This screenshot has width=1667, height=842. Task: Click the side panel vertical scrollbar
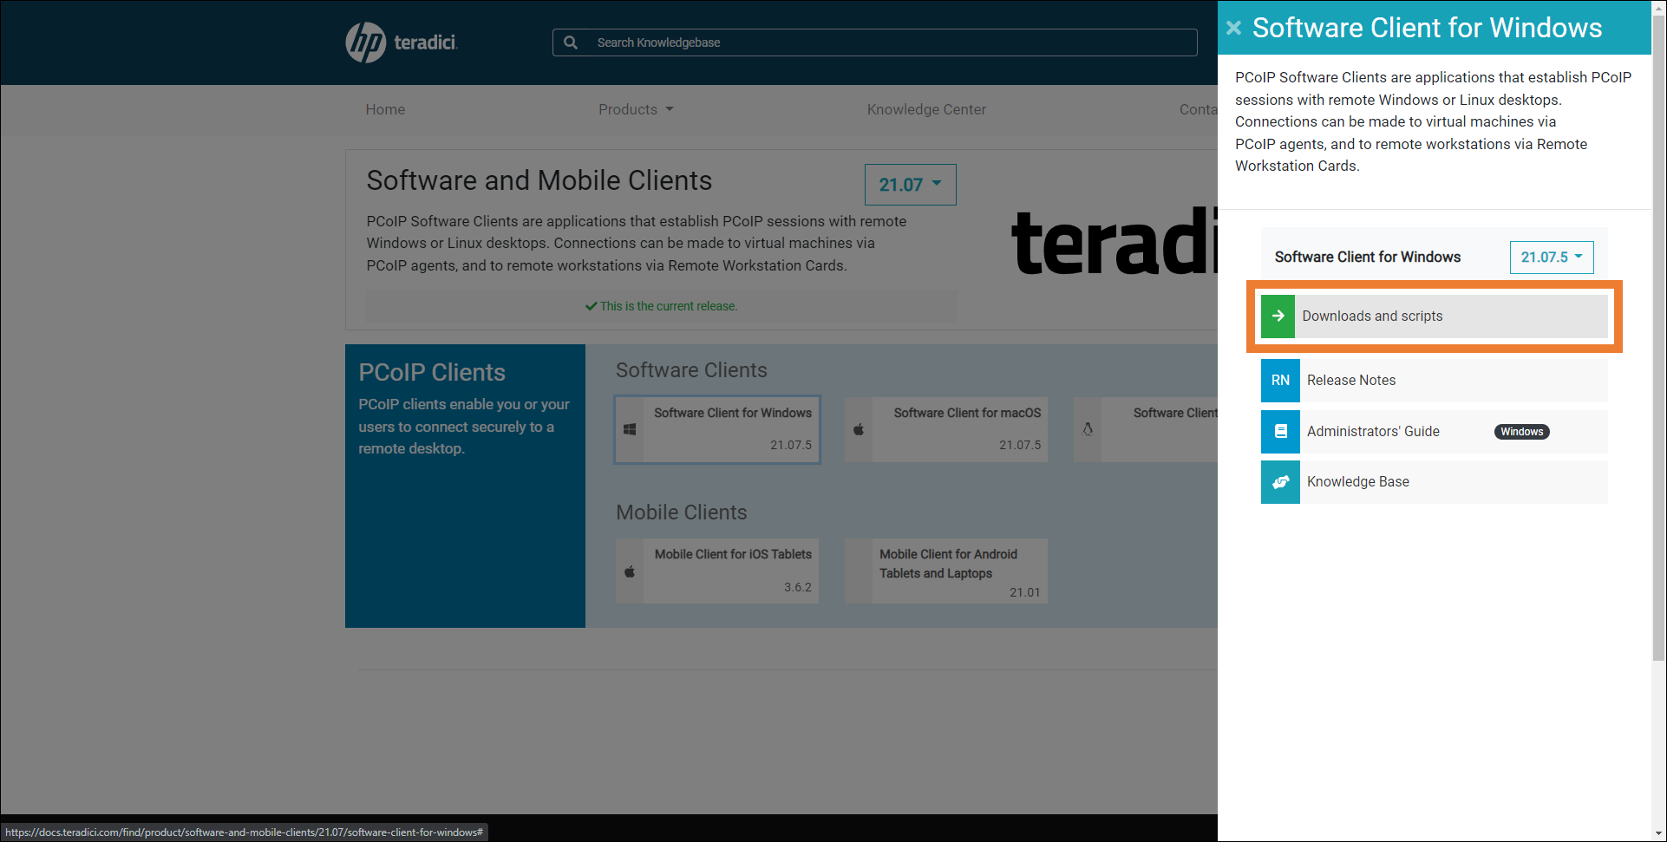[1659, 338]
